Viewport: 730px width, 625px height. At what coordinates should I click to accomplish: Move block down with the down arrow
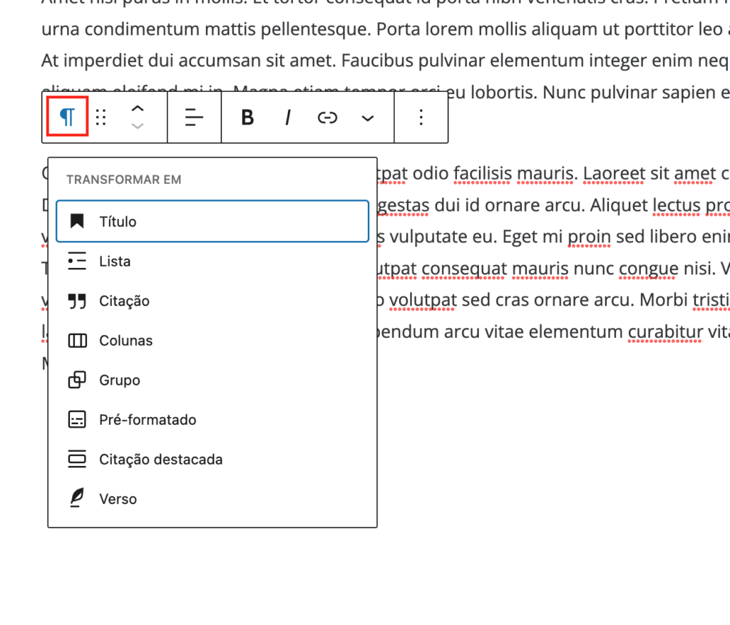tap(138, 126)
